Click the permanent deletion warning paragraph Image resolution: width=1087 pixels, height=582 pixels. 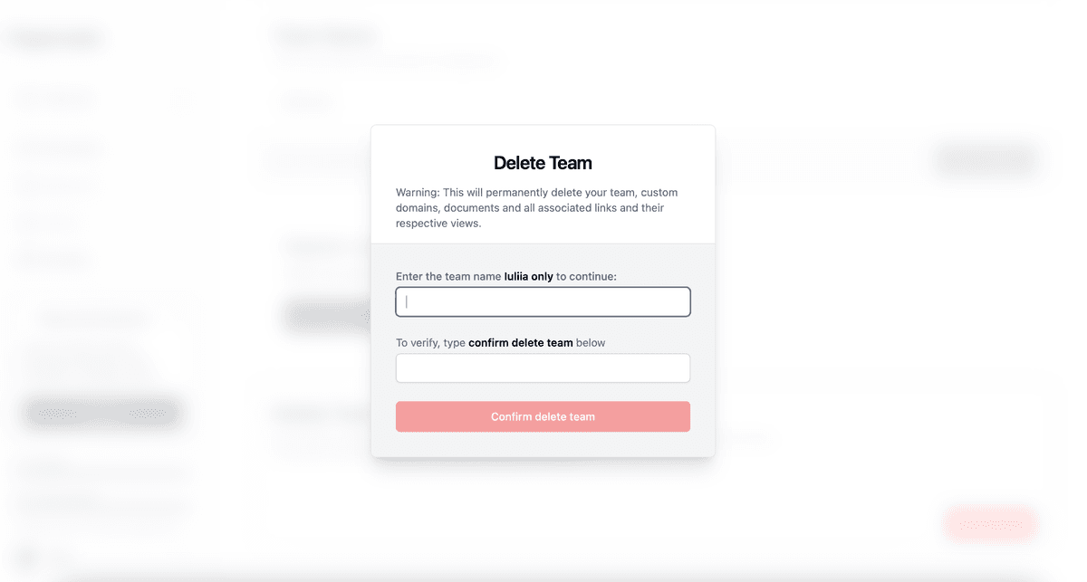point(537,208)
